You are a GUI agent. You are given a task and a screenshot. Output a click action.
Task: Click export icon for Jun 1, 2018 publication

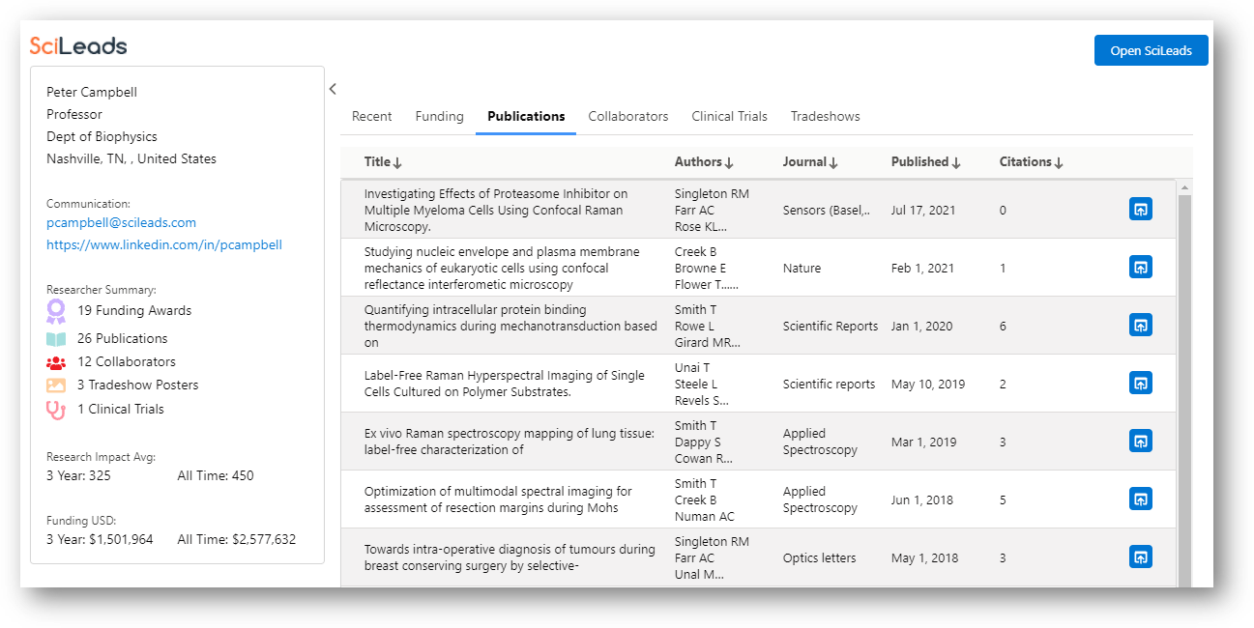point(1140,499)
